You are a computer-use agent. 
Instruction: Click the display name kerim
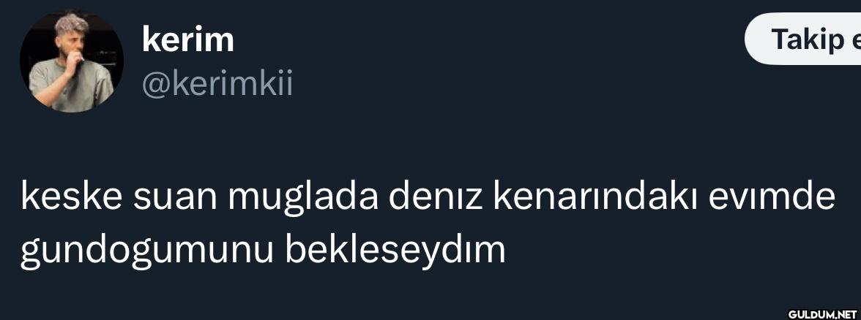(x=187, y=39)
